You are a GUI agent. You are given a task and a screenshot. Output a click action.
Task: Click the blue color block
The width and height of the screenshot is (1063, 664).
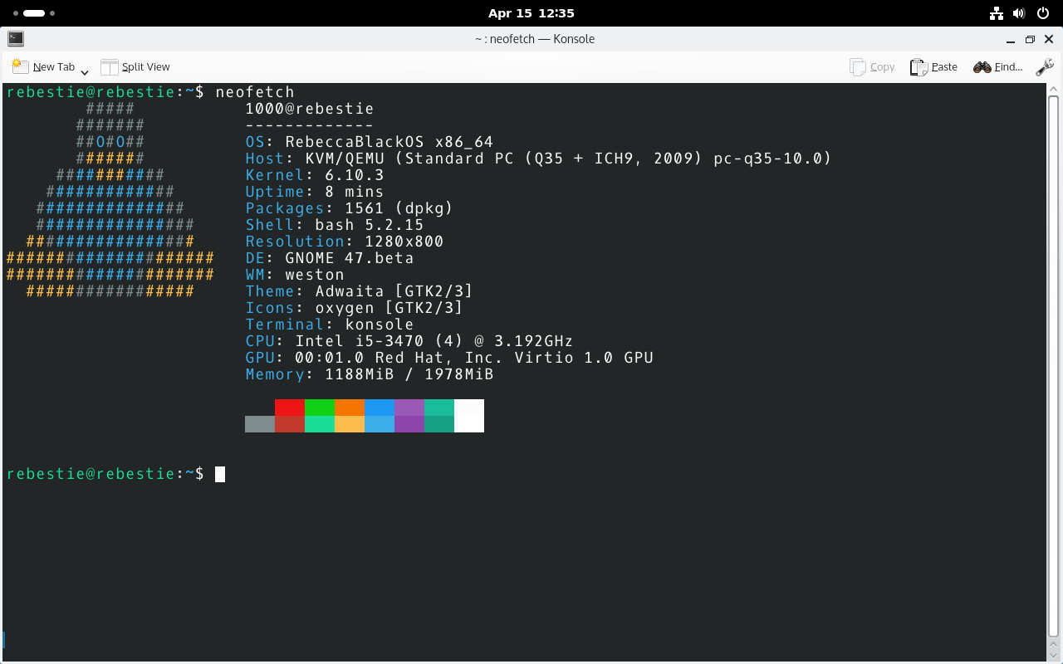click(x=380, y=408)
